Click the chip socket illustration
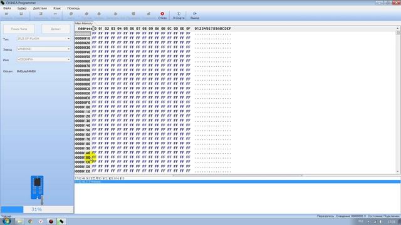The height and width of the screenshot is (225, 401). [x=37, y=187]
